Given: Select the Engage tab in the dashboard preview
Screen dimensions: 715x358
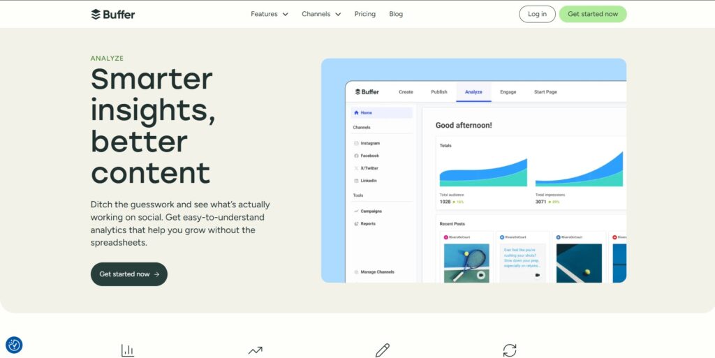Looking at the screenshot, I should tap(508, 92).
